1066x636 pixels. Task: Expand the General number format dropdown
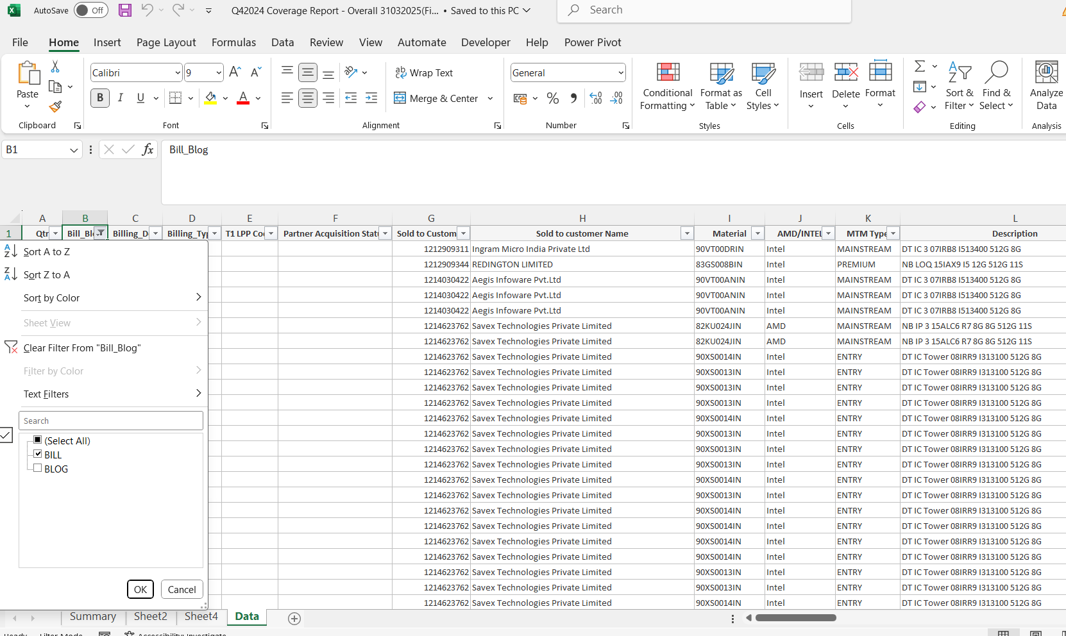point(620,73)
